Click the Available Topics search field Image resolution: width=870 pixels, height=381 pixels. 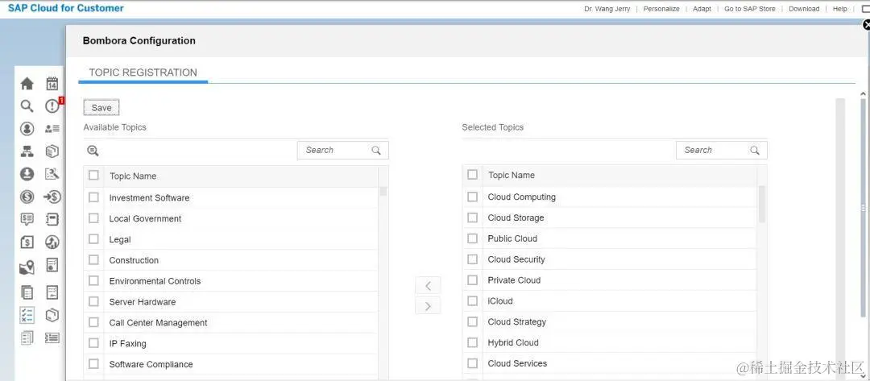point(343,151)
